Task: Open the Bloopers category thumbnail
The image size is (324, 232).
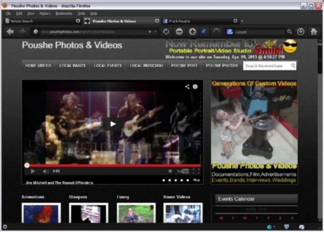Action: pyautogui.click(x=89, y=213)
